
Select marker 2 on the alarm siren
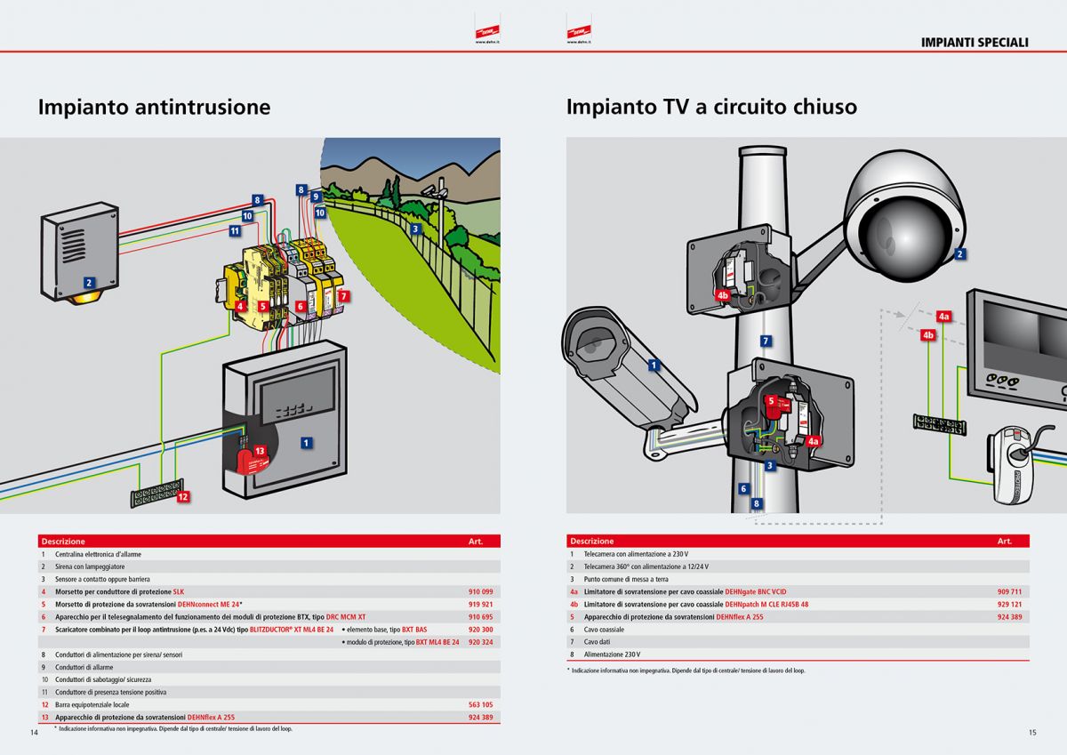[x=89, y=282]
